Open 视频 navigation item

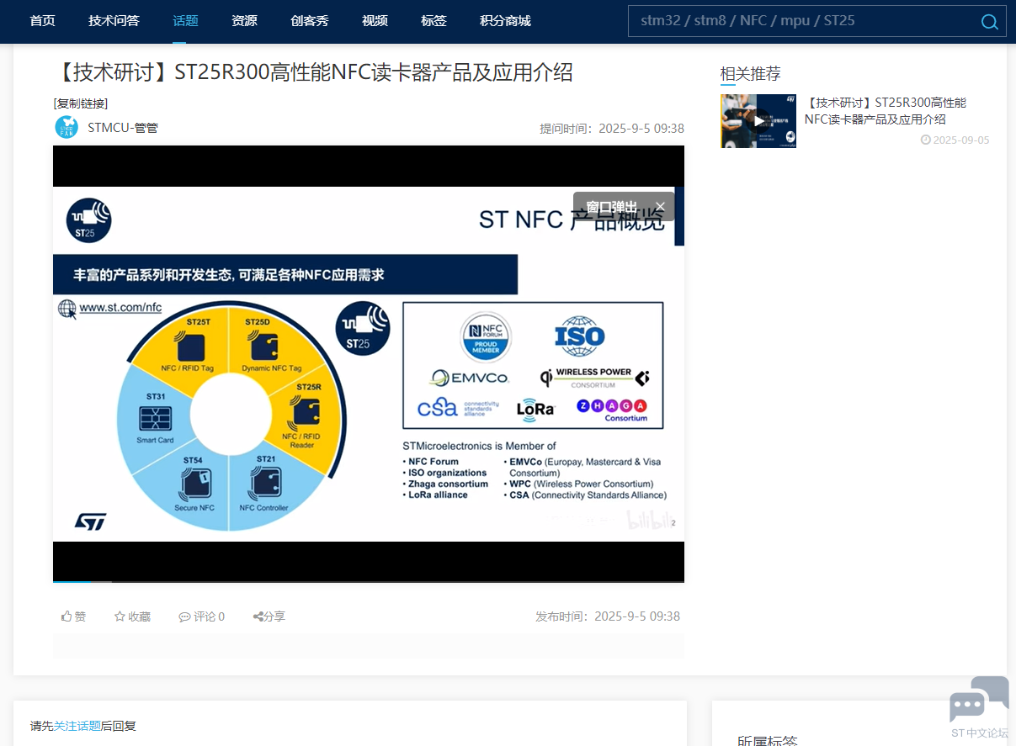click(375, 21)
